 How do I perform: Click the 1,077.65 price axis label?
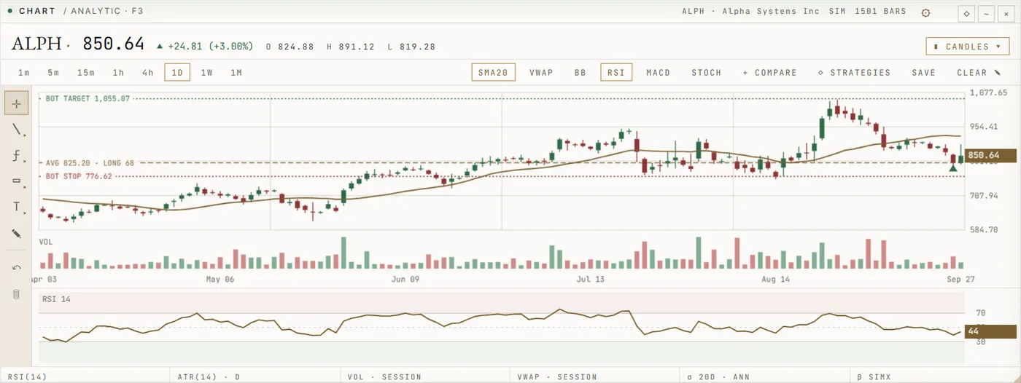(988, 93)
